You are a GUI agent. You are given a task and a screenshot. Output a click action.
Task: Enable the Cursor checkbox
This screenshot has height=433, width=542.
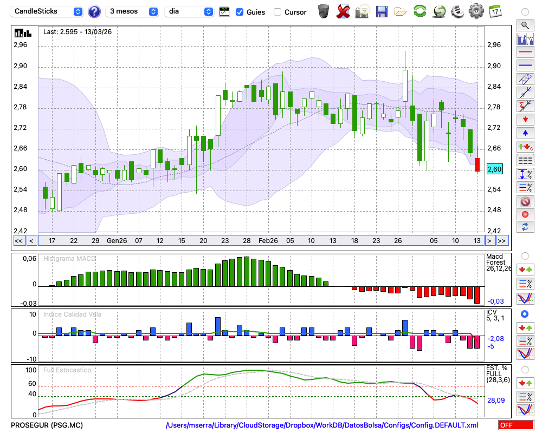click(277, 12)
